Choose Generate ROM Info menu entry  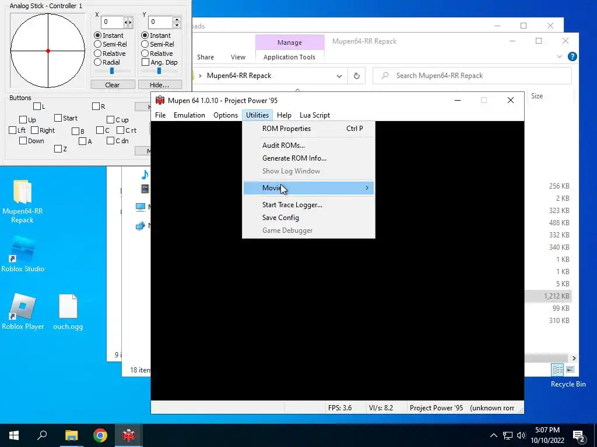[x=308, y=158]
